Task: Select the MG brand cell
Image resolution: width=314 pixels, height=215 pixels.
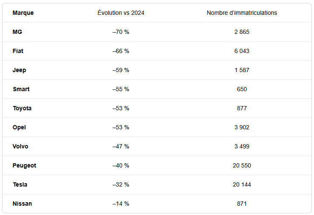Action: click(x=17, y=32)
